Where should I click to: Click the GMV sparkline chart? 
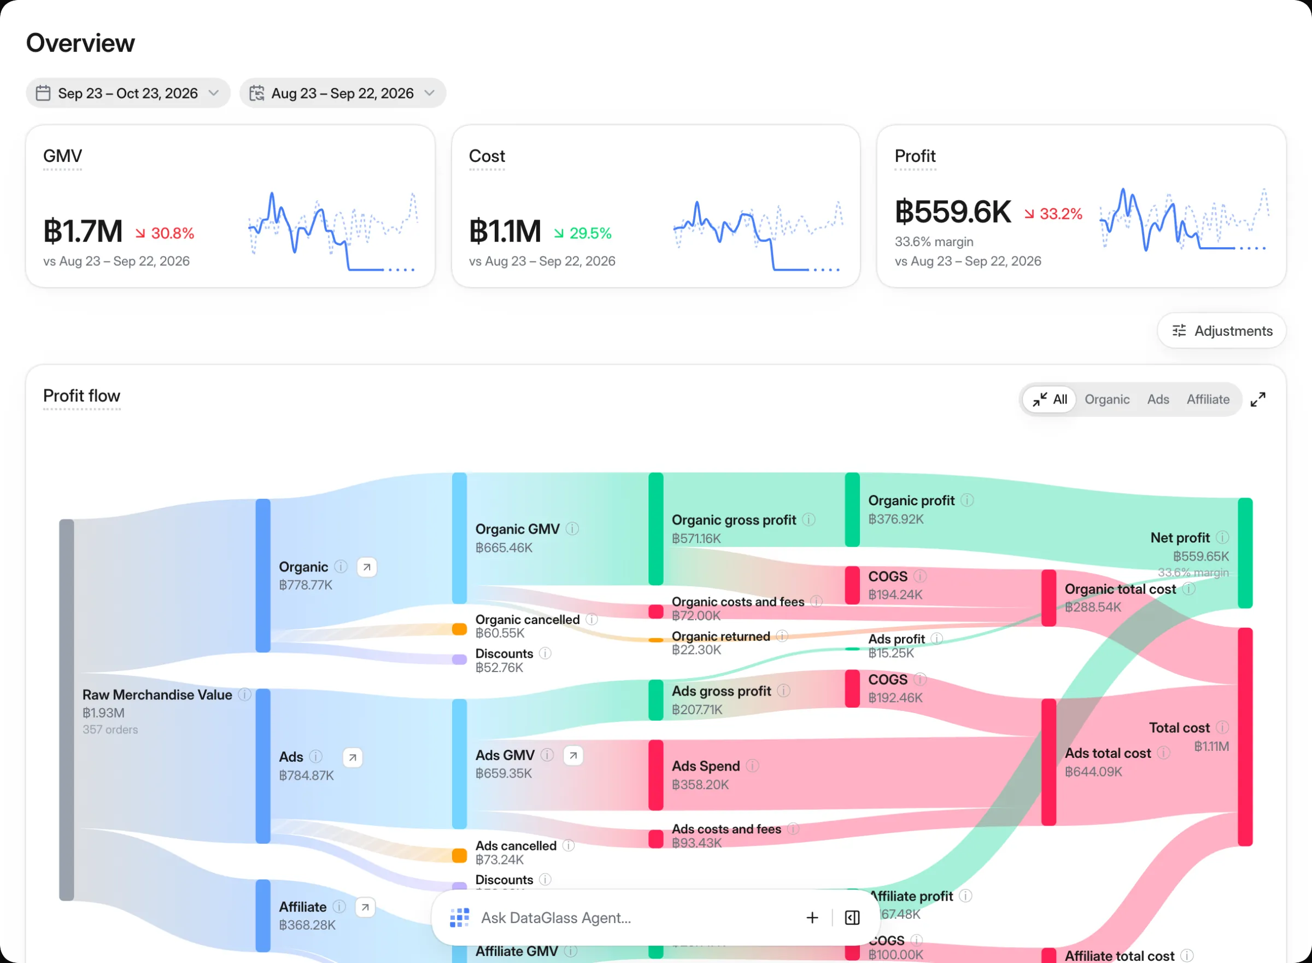point(333,231)
